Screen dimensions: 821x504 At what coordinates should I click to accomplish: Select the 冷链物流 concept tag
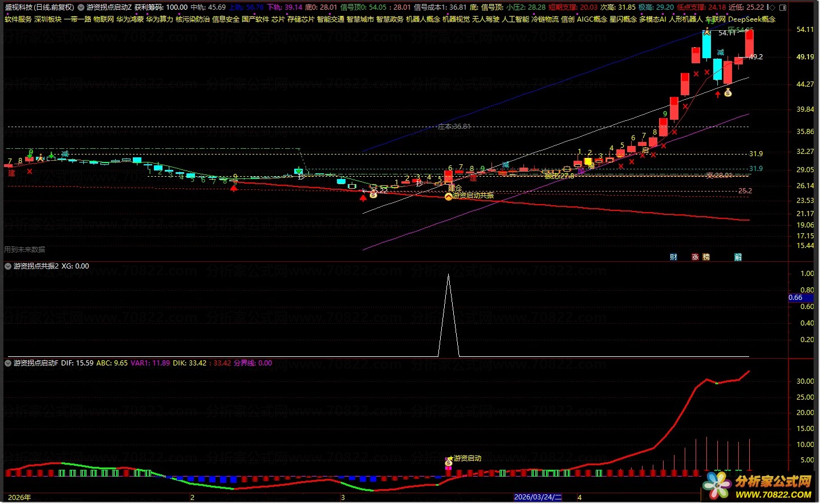[x=545, y=19]
